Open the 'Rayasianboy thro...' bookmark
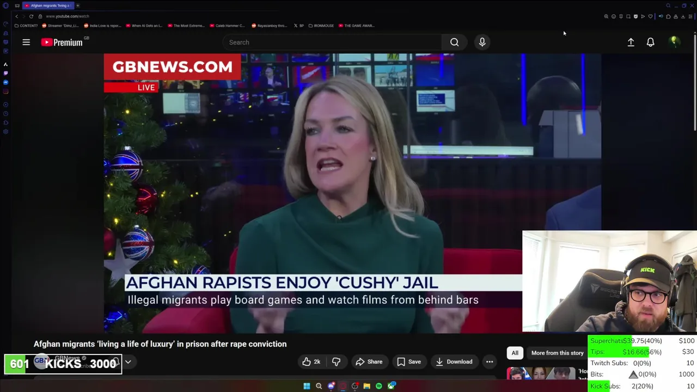This screenshot has width=697, height=392. (x=270, y=26)
